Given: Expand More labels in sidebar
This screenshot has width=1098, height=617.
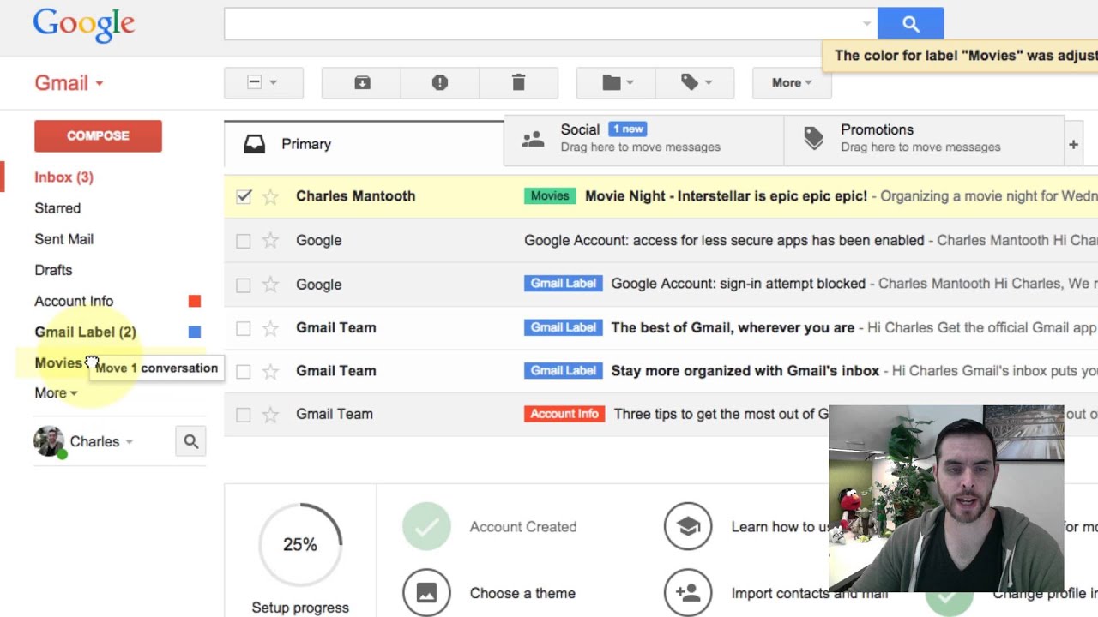Looking at the screenshot, I should pyautogui.click(x=56, y=393).
